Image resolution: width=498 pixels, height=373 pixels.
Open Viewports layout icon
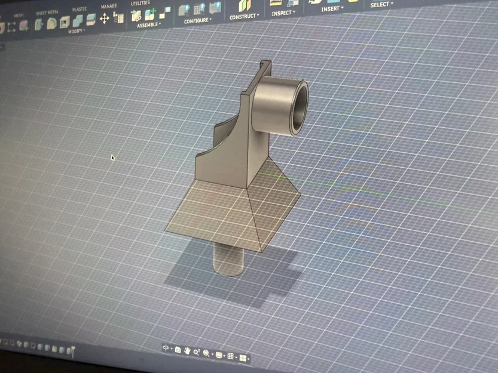click(x=243, y=357)
